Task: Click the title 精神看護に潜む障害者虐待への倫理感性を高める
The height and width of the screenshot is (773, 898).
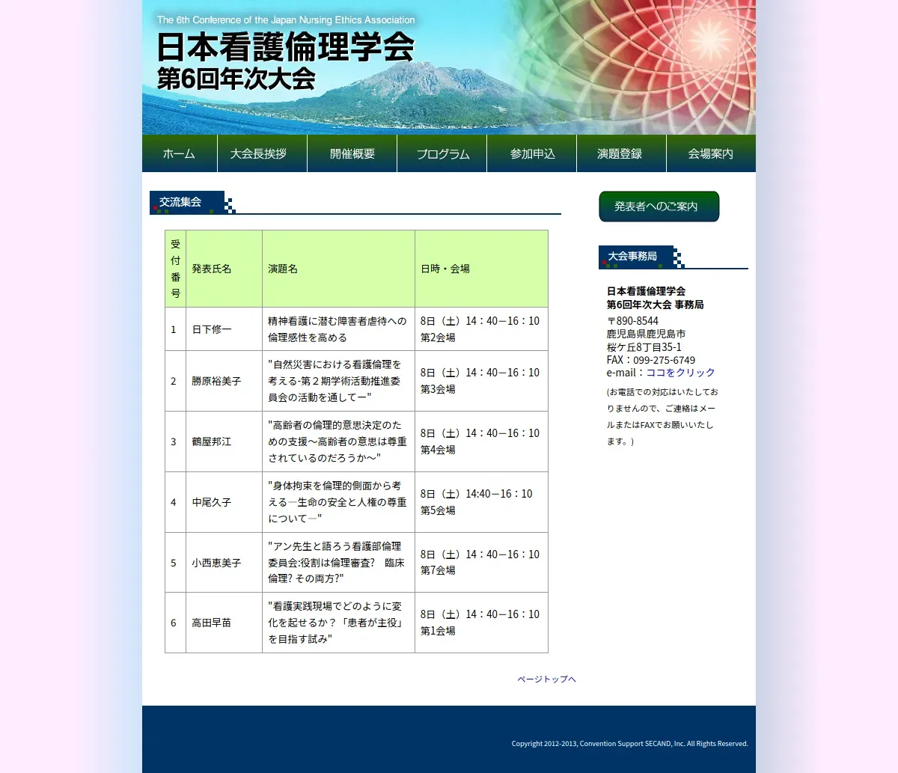Action: (x=337, y=329)
